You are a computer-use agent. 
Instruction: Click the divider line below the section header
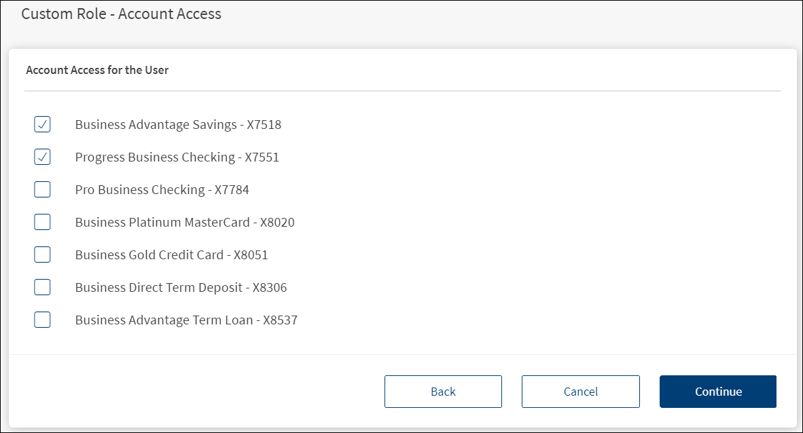point(402,91)
